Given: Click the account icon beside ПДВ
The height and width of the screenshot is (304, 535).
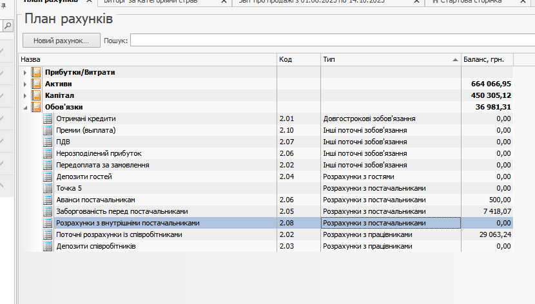Looking at the screenshot, I should (x=48, y=142).
